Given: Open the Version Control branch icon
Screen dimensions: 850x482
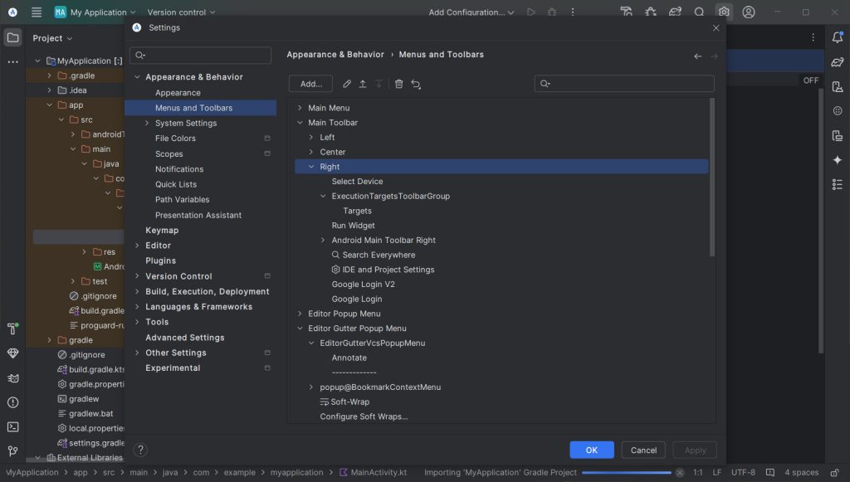Looking at the screenshot, I should click(x=13, y=451).
